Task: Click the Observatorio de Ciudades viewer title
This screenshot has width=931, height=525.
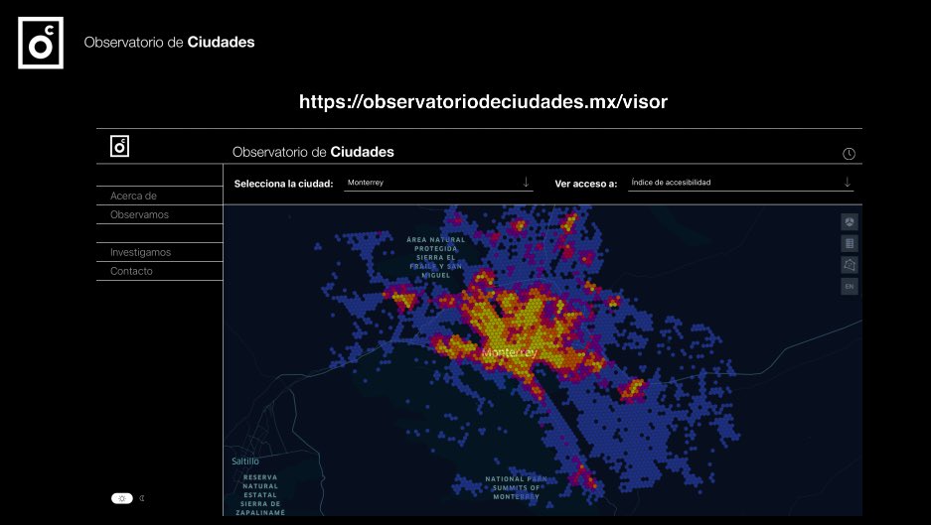Action: click(x=313, y=152)
